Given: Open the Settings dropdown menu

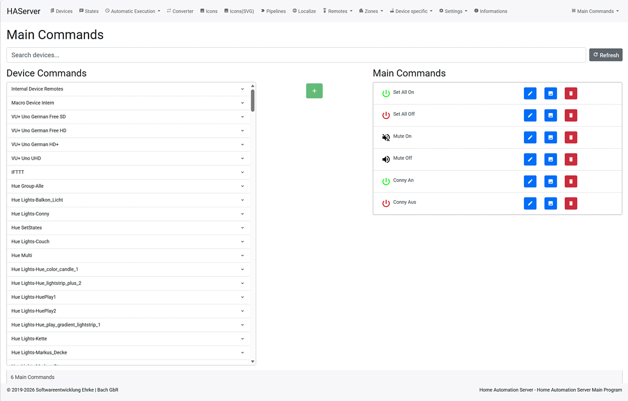Looking at the screenshot, I should (453, 11).
